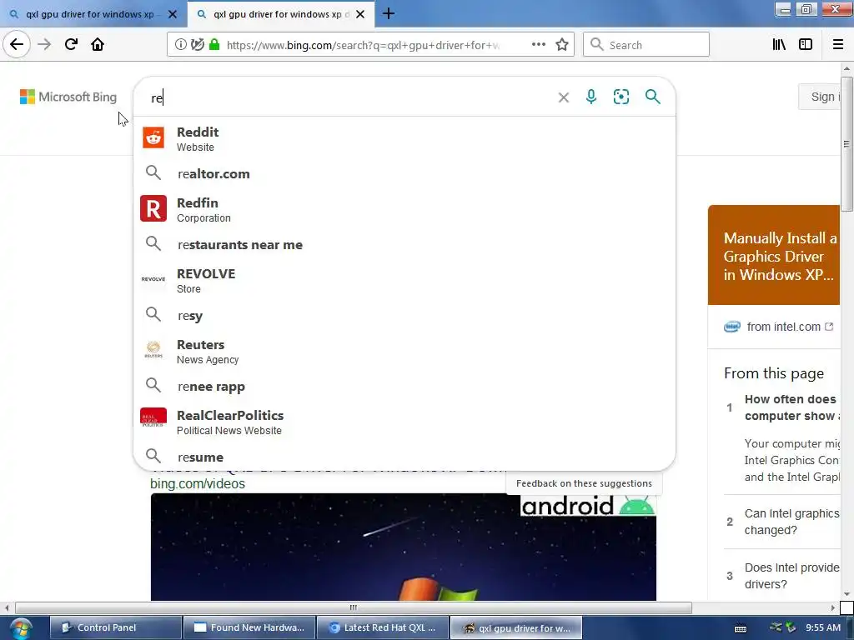
Task: Open the Library icon in toolbar
Action: 780,45
